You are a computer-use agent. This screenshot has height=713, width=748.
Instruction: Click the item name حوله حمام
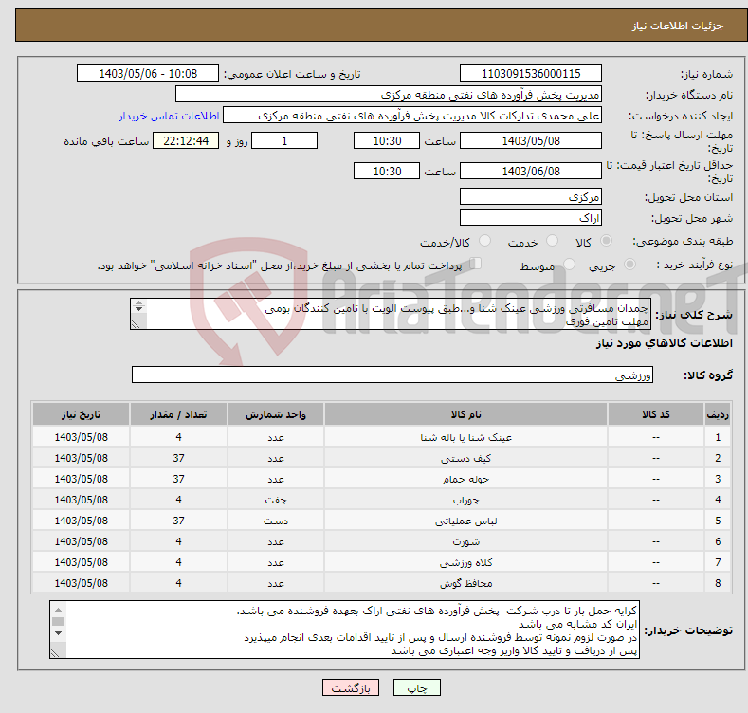(465, 479)
